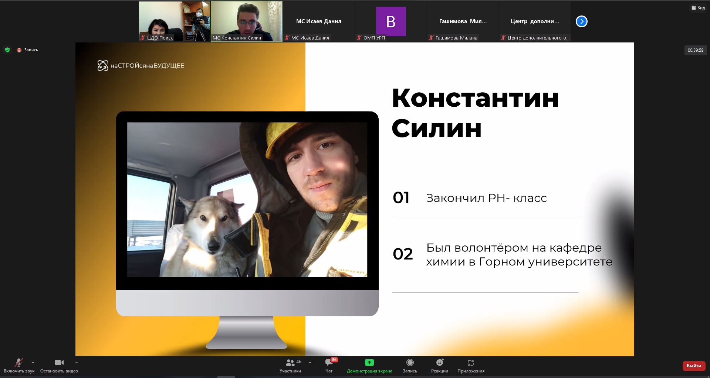Unmute microphone with Включить звук
Image resolution: width=710 pixels, height=378 pixels.
pos(19,365)
